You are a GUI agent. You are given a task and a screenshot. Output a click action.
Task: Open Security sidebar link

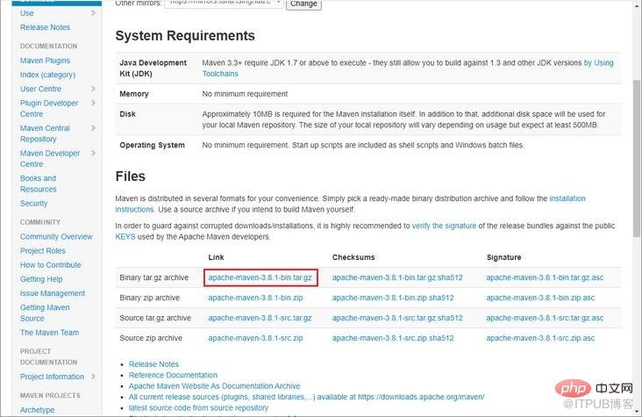[33, 204]
